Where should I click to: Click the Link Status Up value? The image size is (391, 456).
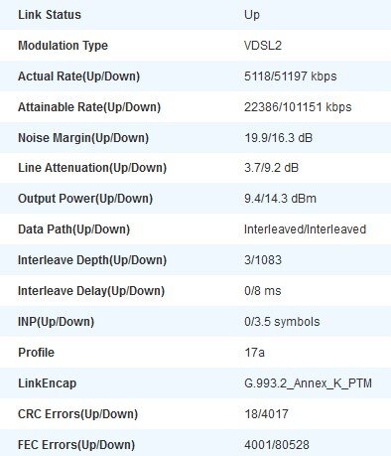click(252, 15)
